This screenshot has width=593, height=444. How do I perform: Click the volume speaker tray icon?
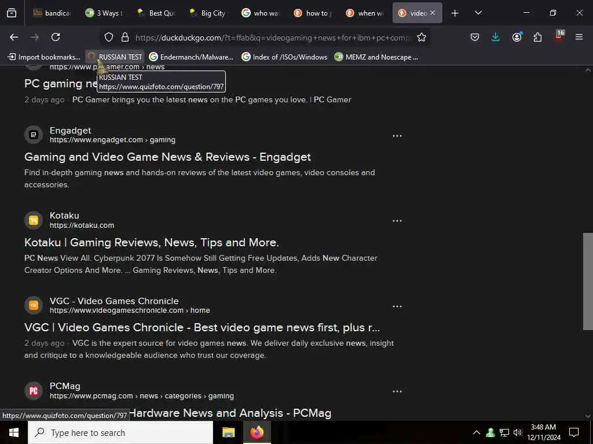[517, 432]
